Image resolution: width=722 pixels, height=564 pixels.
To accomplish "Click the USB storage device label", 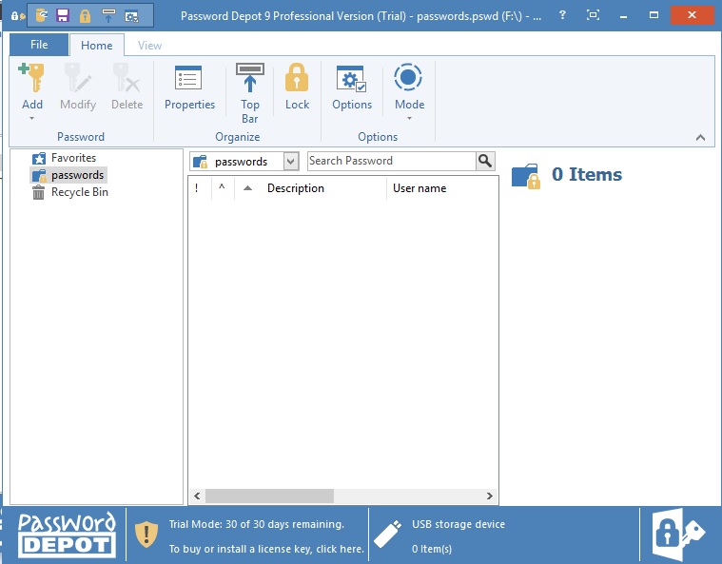I will pos(459,524).
